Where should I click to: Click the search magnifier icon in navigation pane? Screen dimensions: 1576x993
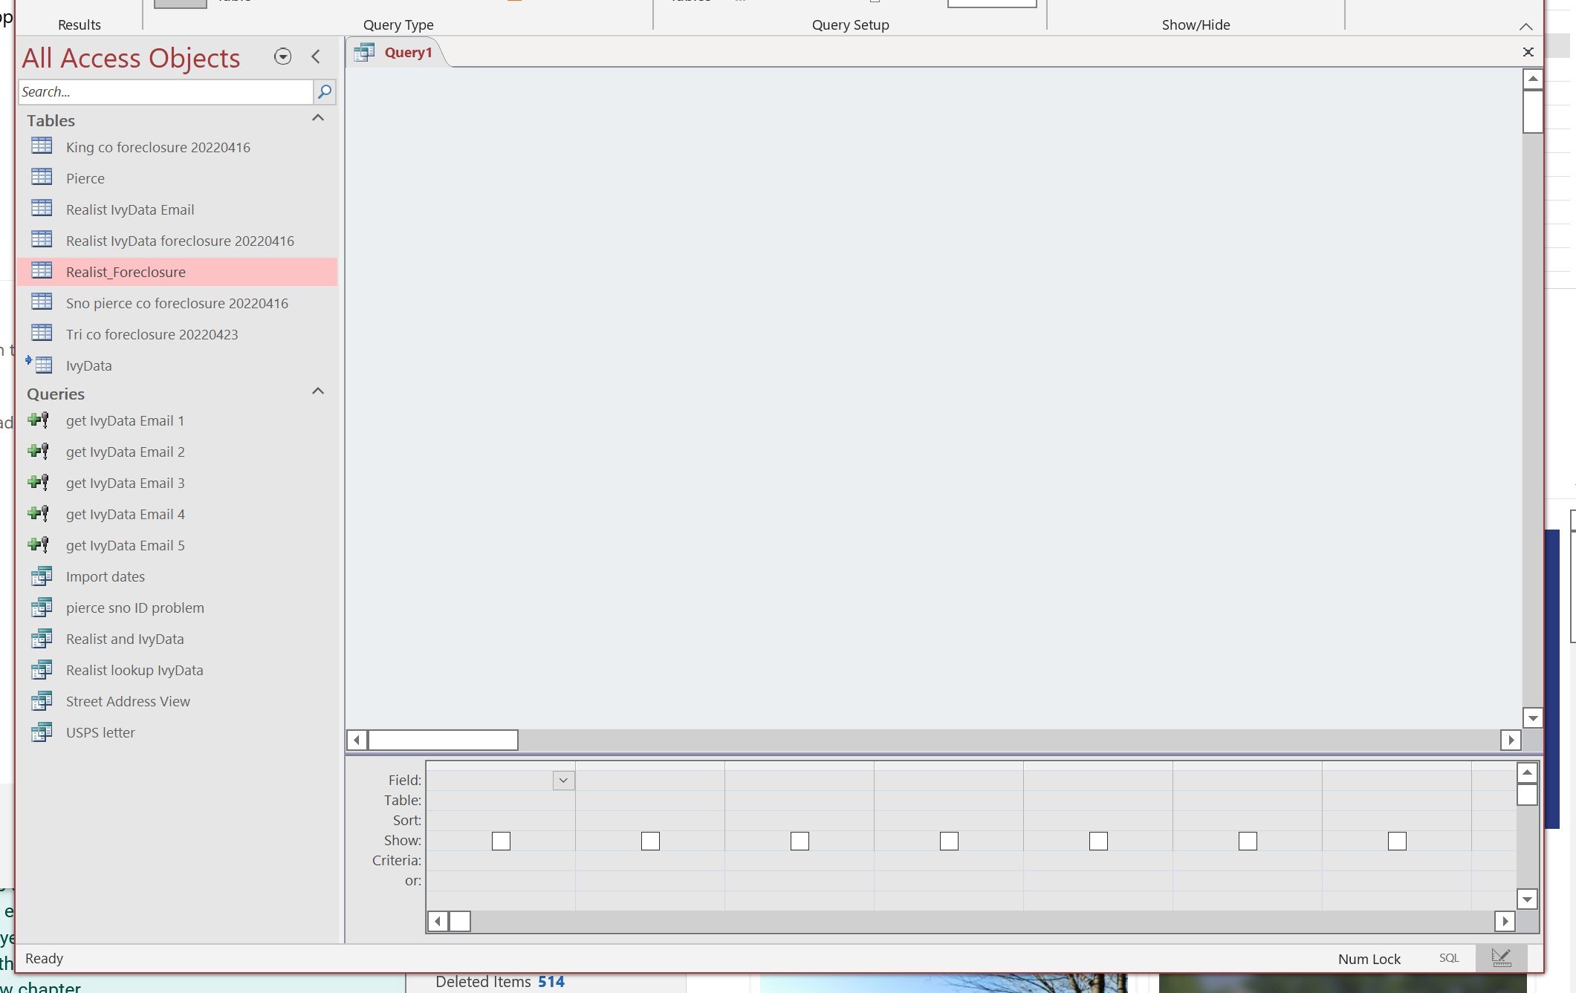[325, 91]
